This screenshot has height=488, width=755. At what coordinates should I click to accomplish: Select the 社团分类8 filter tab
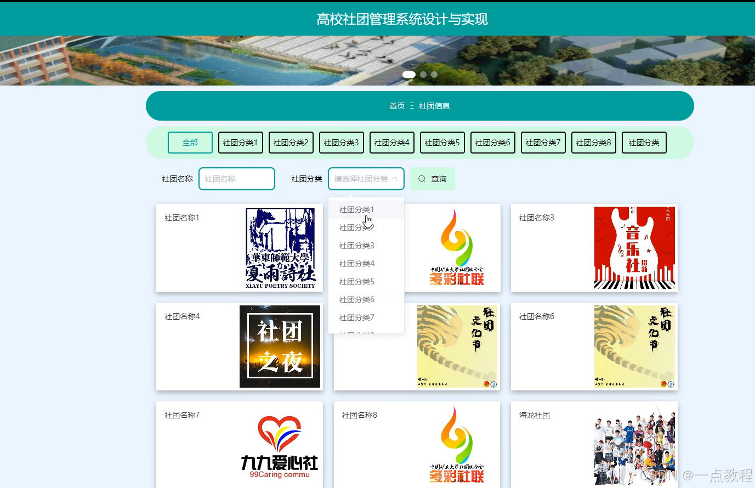(594, 143)
